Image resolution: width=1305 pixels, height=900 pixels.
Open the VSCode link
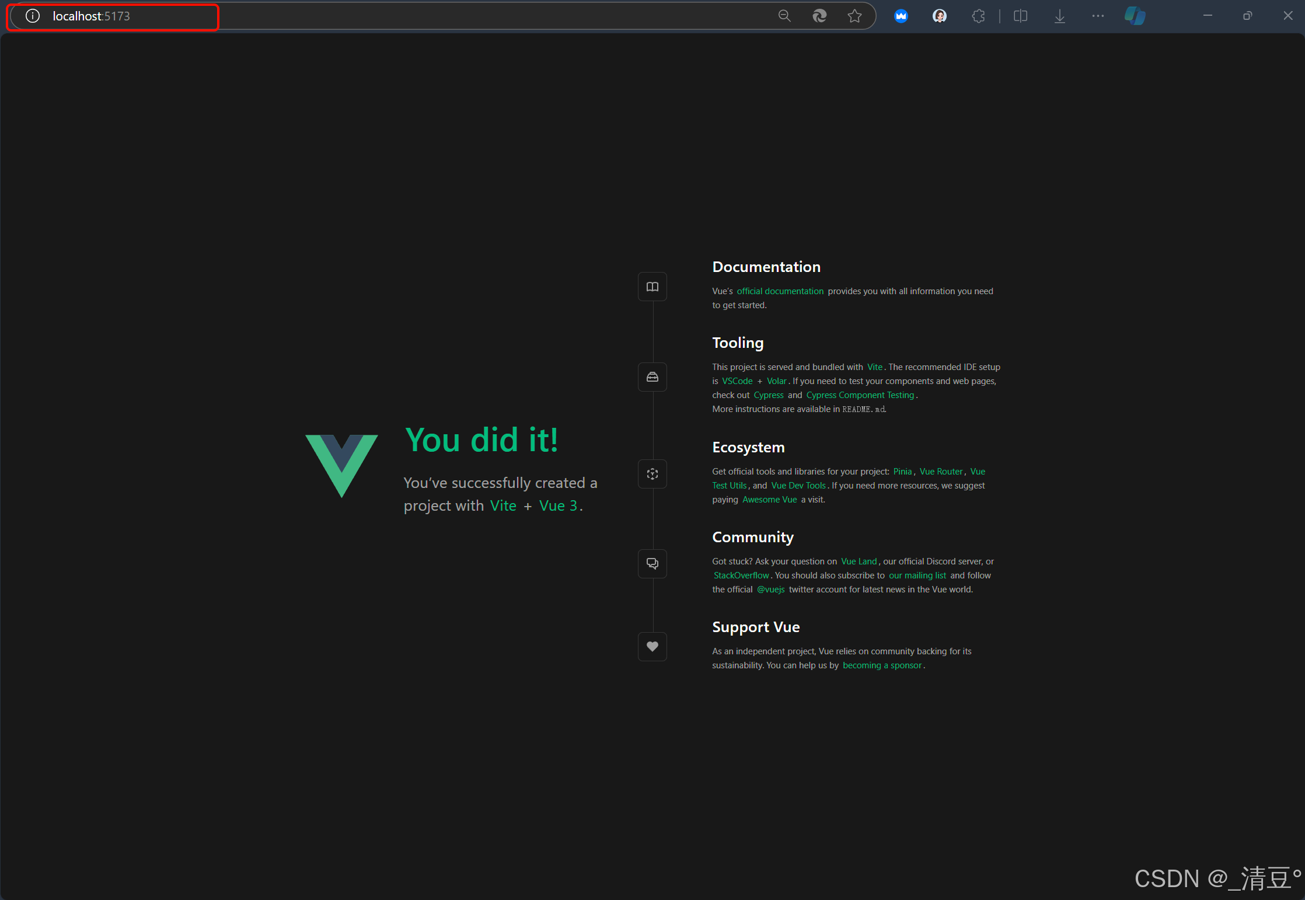(737, 381)
